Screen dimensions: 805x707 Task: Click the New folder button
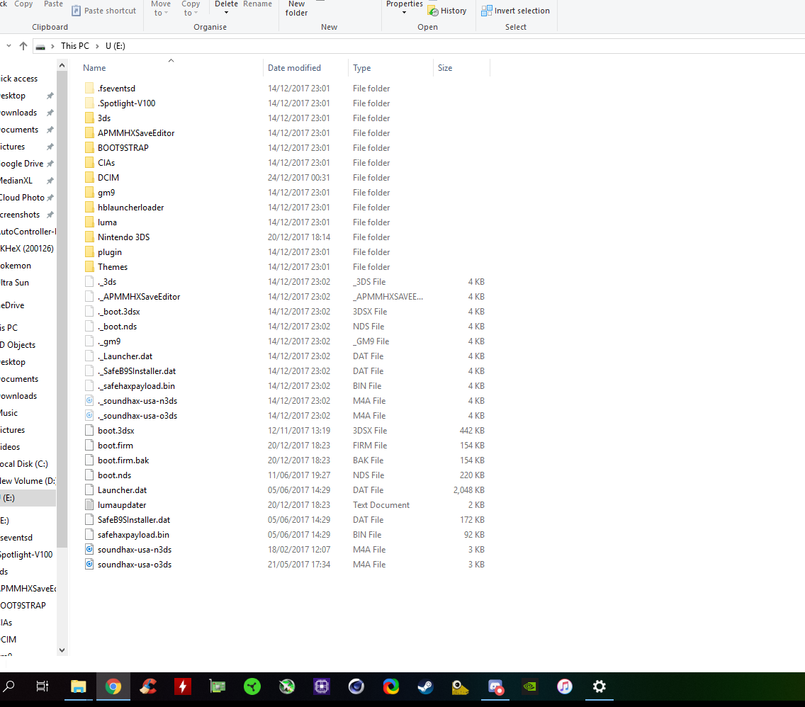point(296,9)
